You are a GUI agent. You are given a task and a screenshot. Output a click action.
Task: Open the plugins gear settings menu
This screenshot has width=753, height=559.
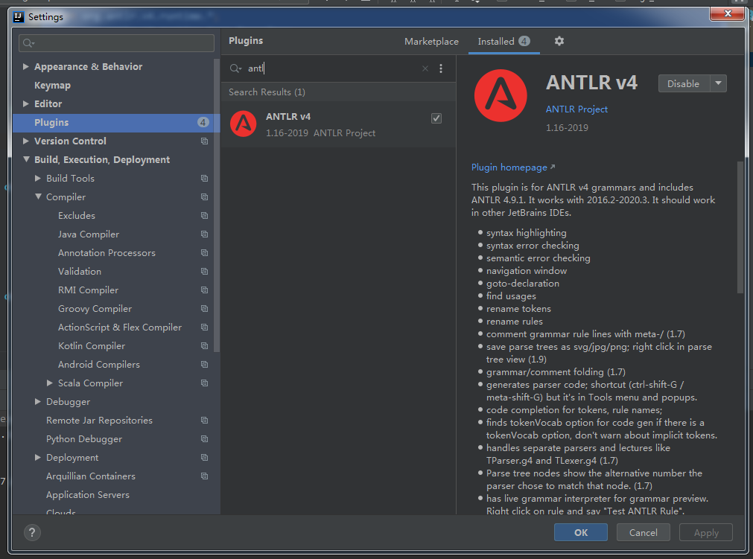click(x=559, y=41)
